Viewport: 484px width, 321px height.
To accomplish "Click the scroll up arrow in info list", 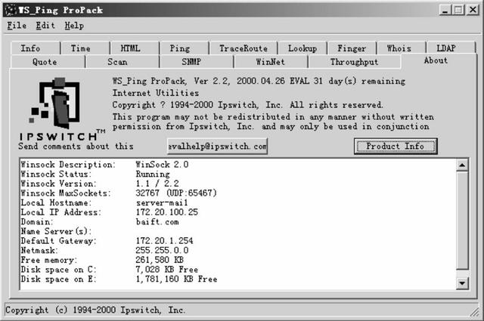I will (x=462, y=165).
